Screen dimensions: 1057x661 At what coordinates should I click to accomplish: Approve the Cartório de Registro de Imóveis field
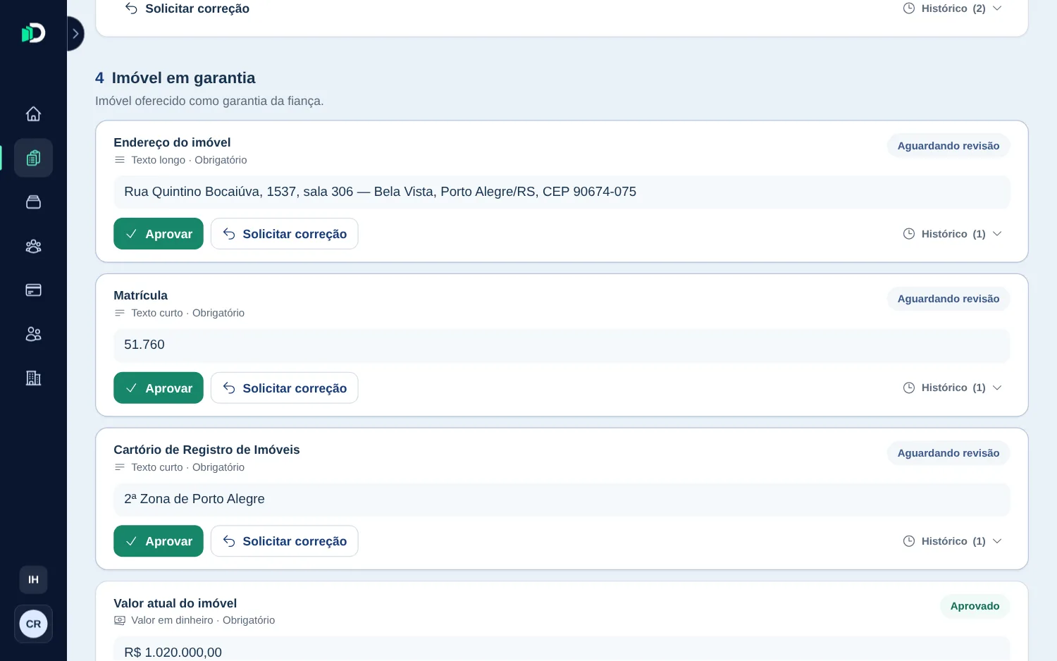tap(159, 541)
